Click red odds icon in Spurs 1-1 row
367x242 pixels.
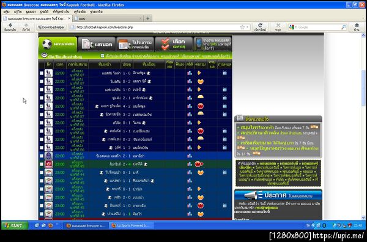pos(201,131)
